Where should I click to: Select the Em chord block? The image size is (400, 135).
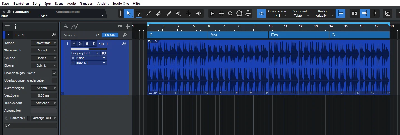tap(299, 35)
